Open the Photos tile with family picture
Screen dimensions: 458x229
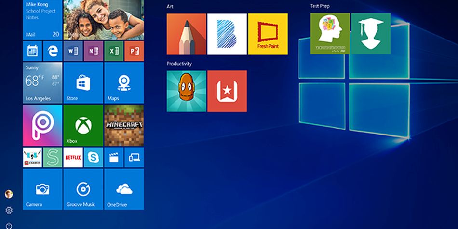tap(104, 20)
